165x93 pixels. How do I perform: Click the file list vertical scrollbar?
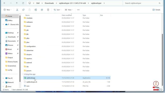(162, 60)
